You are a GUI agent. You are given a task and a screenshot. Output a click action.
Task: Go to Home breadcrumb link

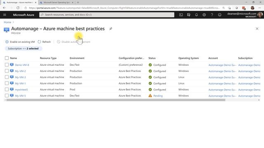(7, 22)
